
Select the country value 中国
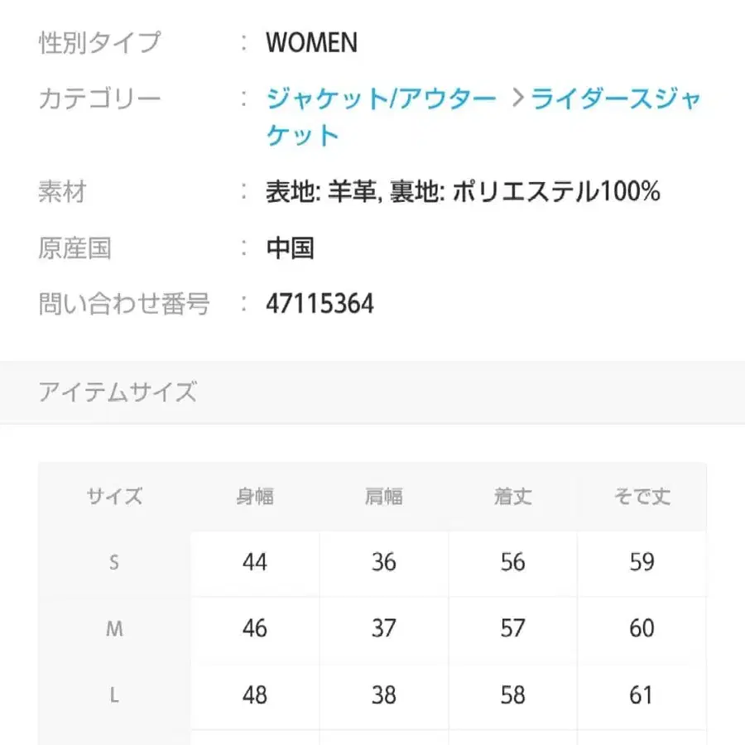(x=290, y=248)
